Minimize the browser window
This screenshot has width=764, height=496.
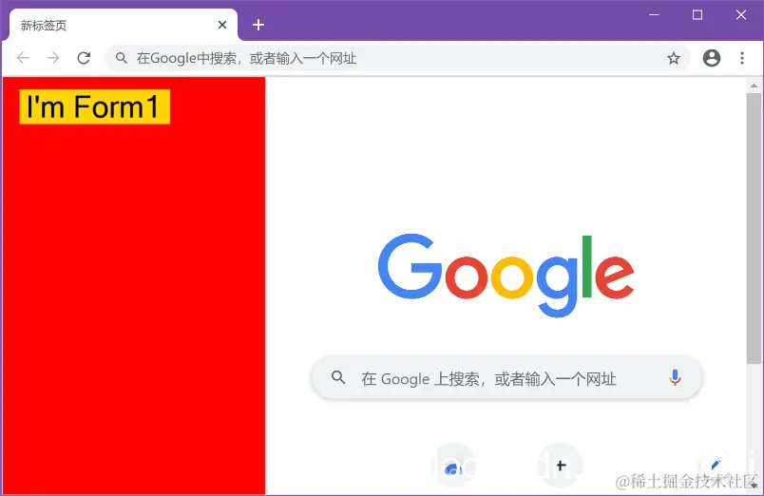tap(655, 15)
